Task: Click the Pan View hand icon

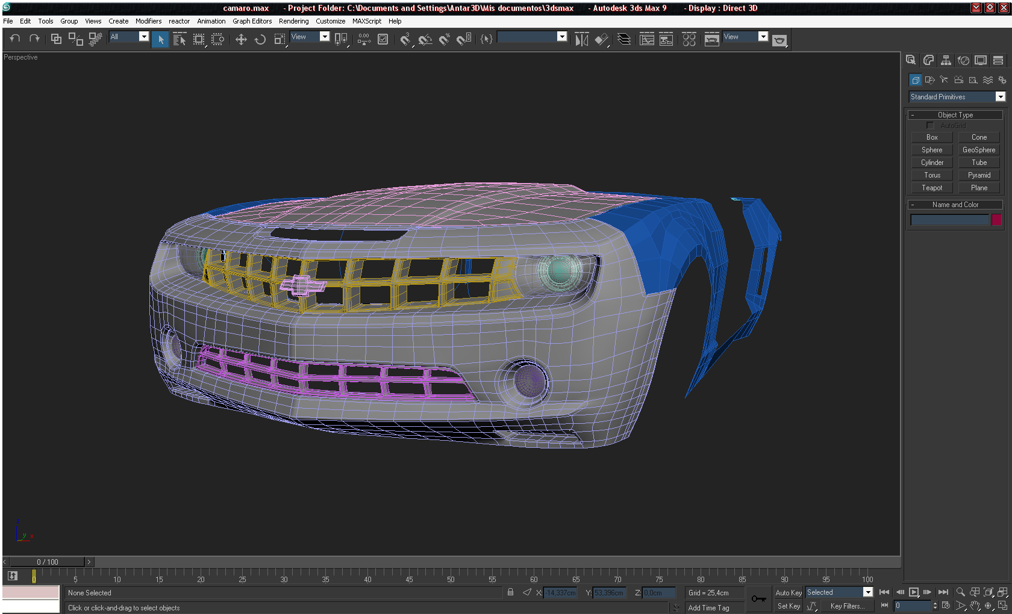Action: (975, 606)
